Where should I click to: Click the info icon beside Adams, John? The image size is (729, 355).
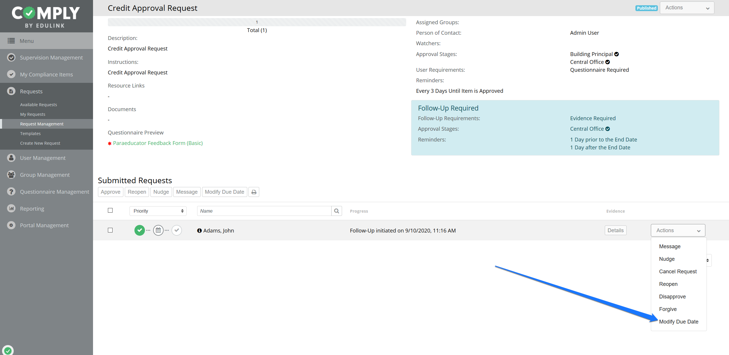199,231
